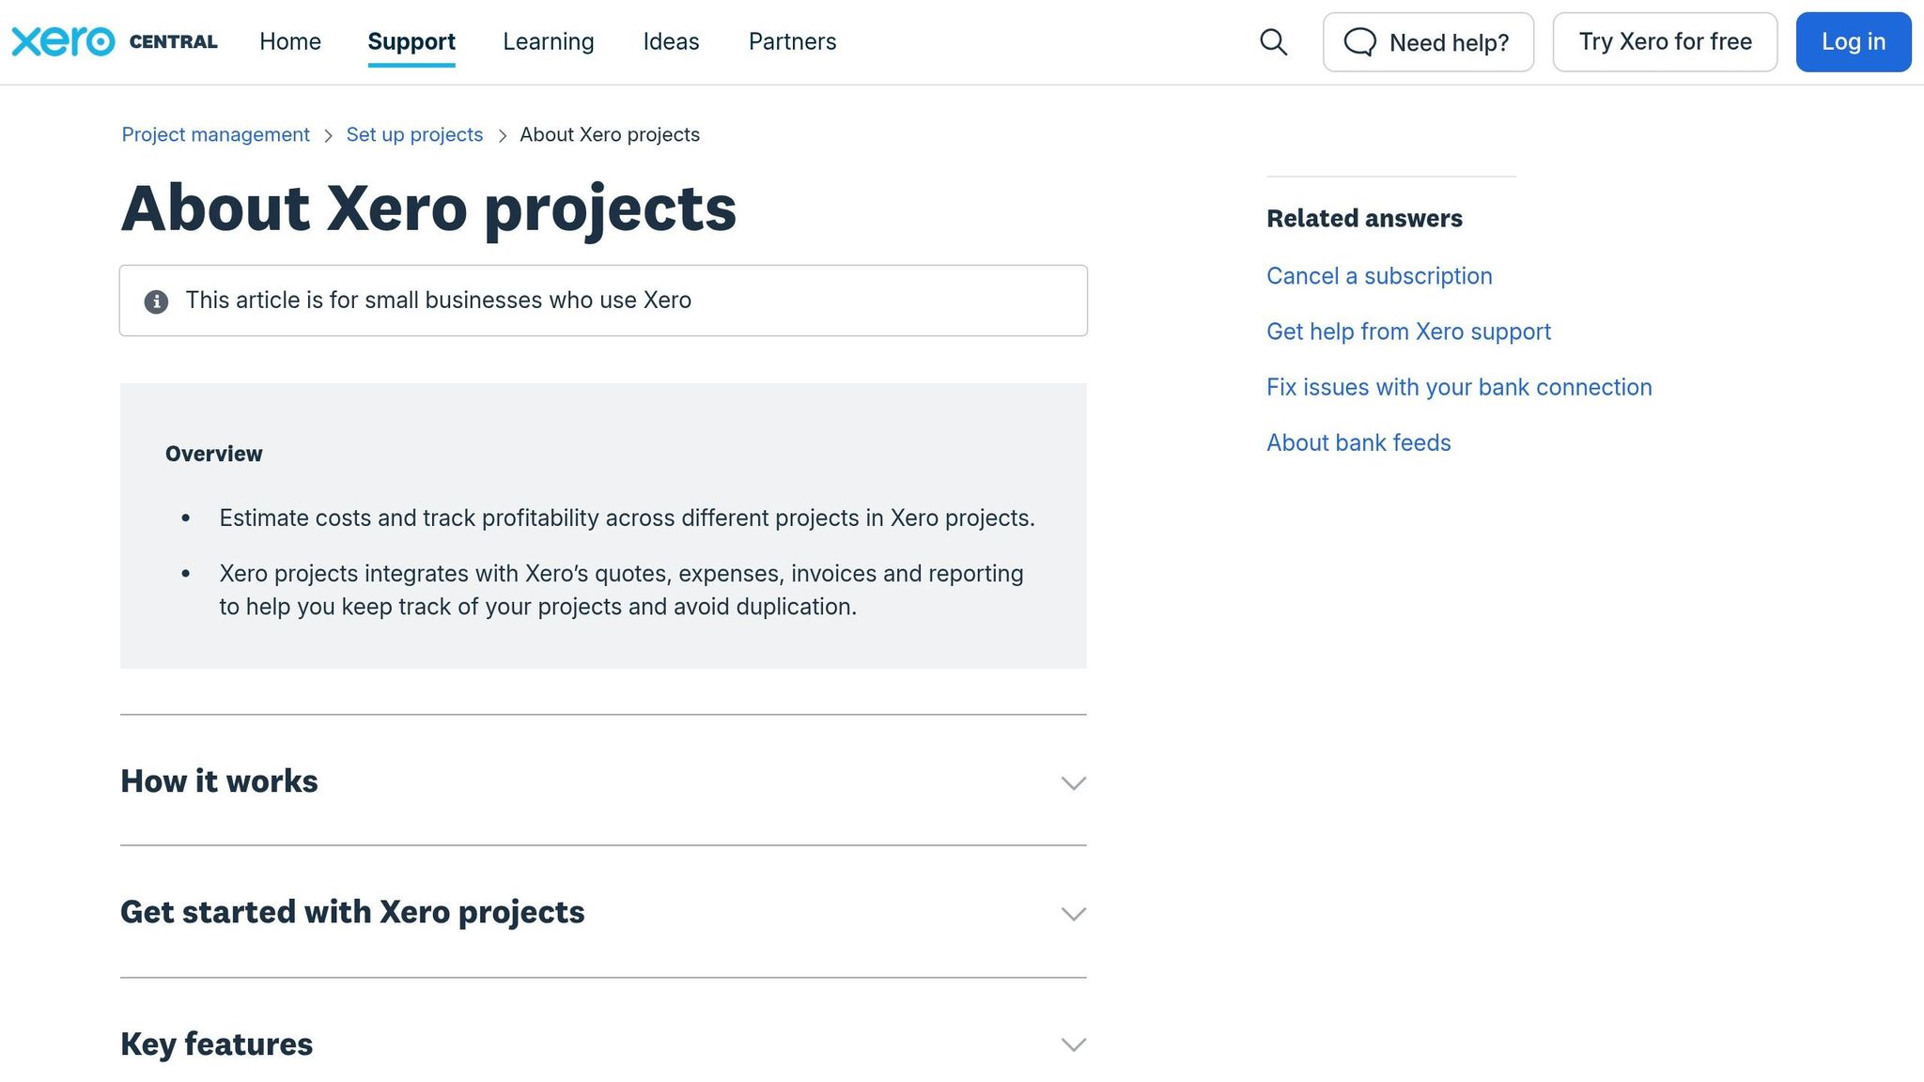The width and height of the screenshot is (1924, 1082).
Task: Open Fix issues with your bank connection link
Action: (1459, 387)
